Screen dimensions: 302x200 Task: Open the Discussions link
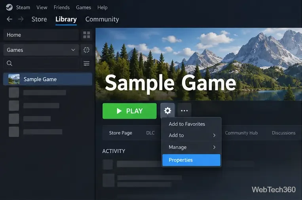pos(284,133)
